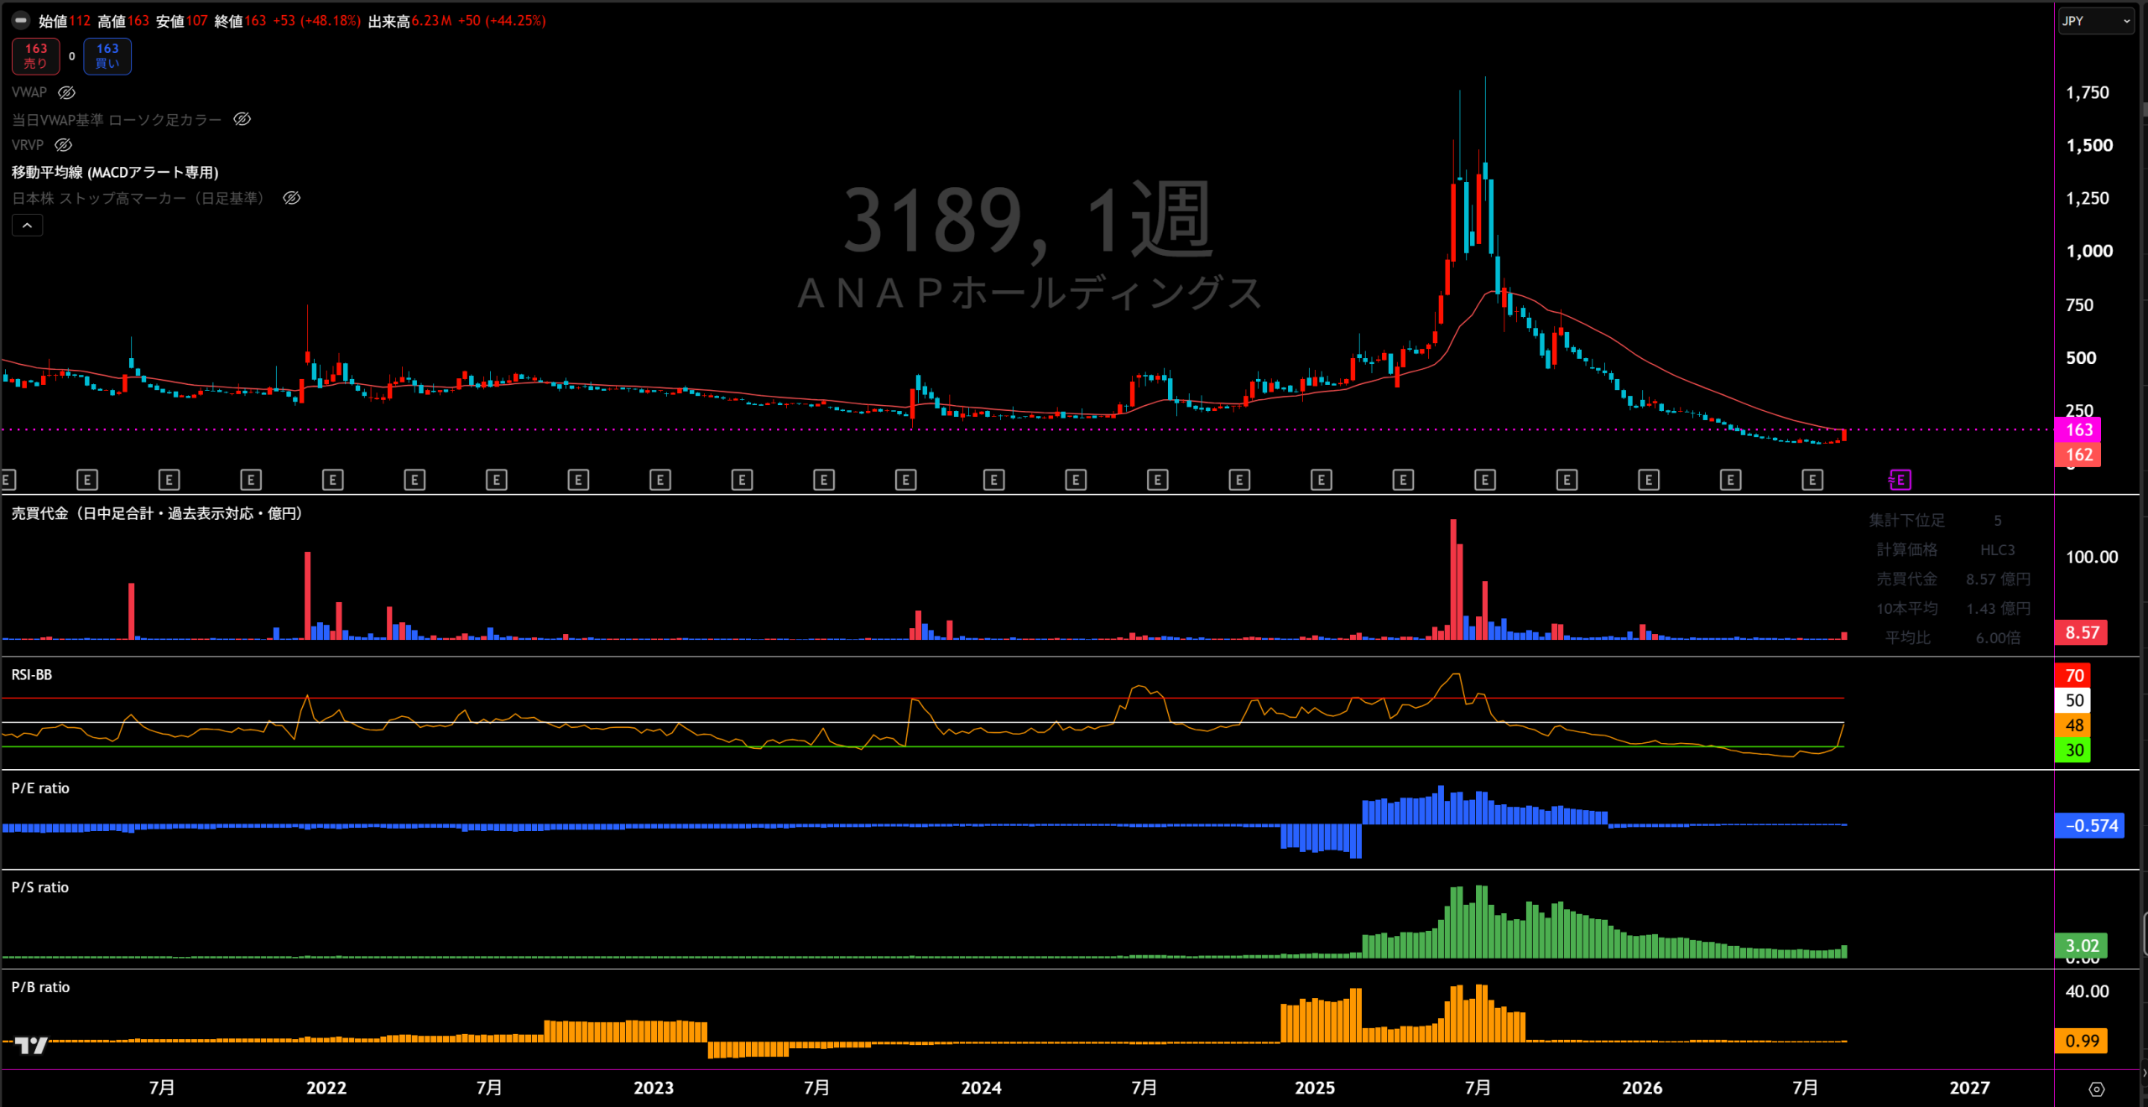Unhide the 日本株 ストップ高マーカー indicator

291,198
